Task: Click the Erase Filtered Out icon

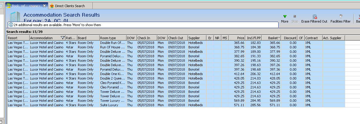Action: coord(314,17)
